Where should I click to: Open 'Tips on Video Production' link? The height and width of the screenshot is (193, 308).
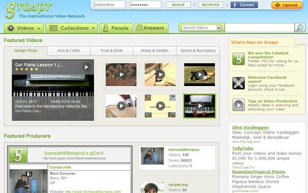272,101
